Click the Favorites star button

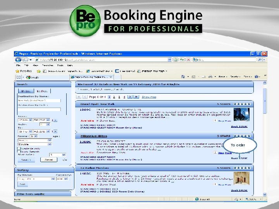point(24,71)
